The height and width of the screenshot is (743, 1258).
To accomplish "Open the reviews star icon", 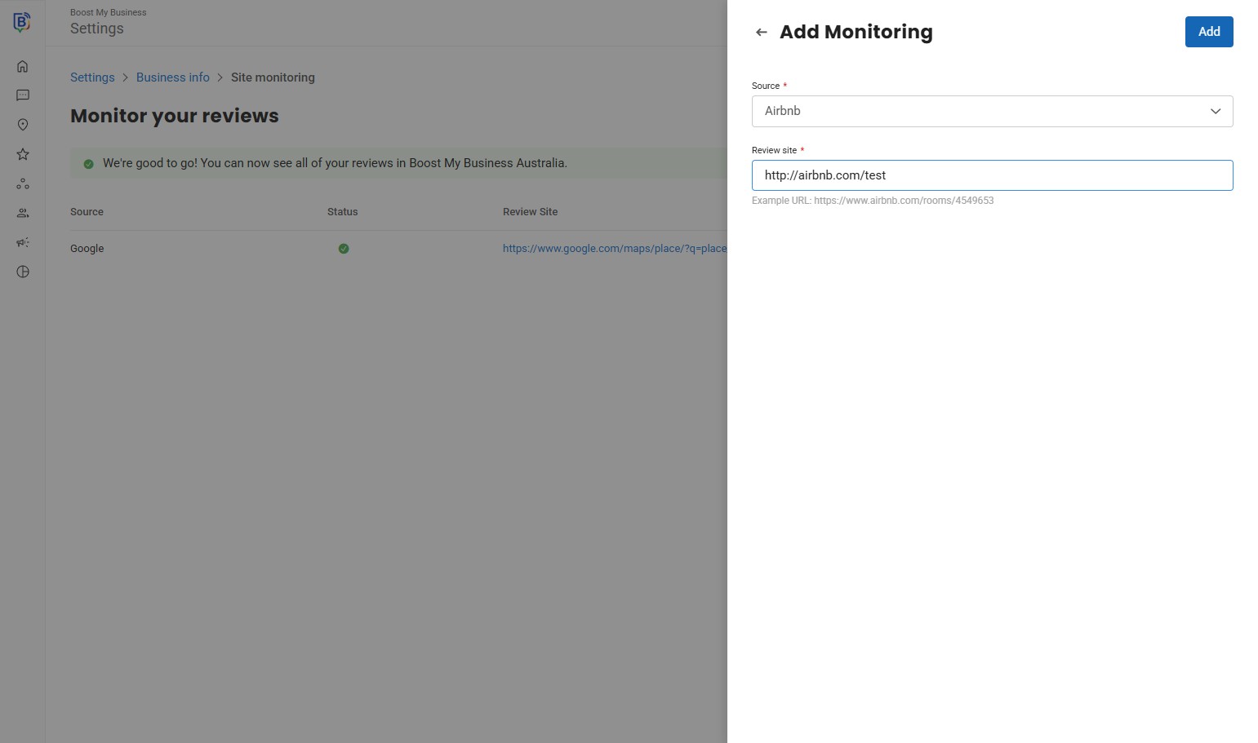I will tap(23, 154).
